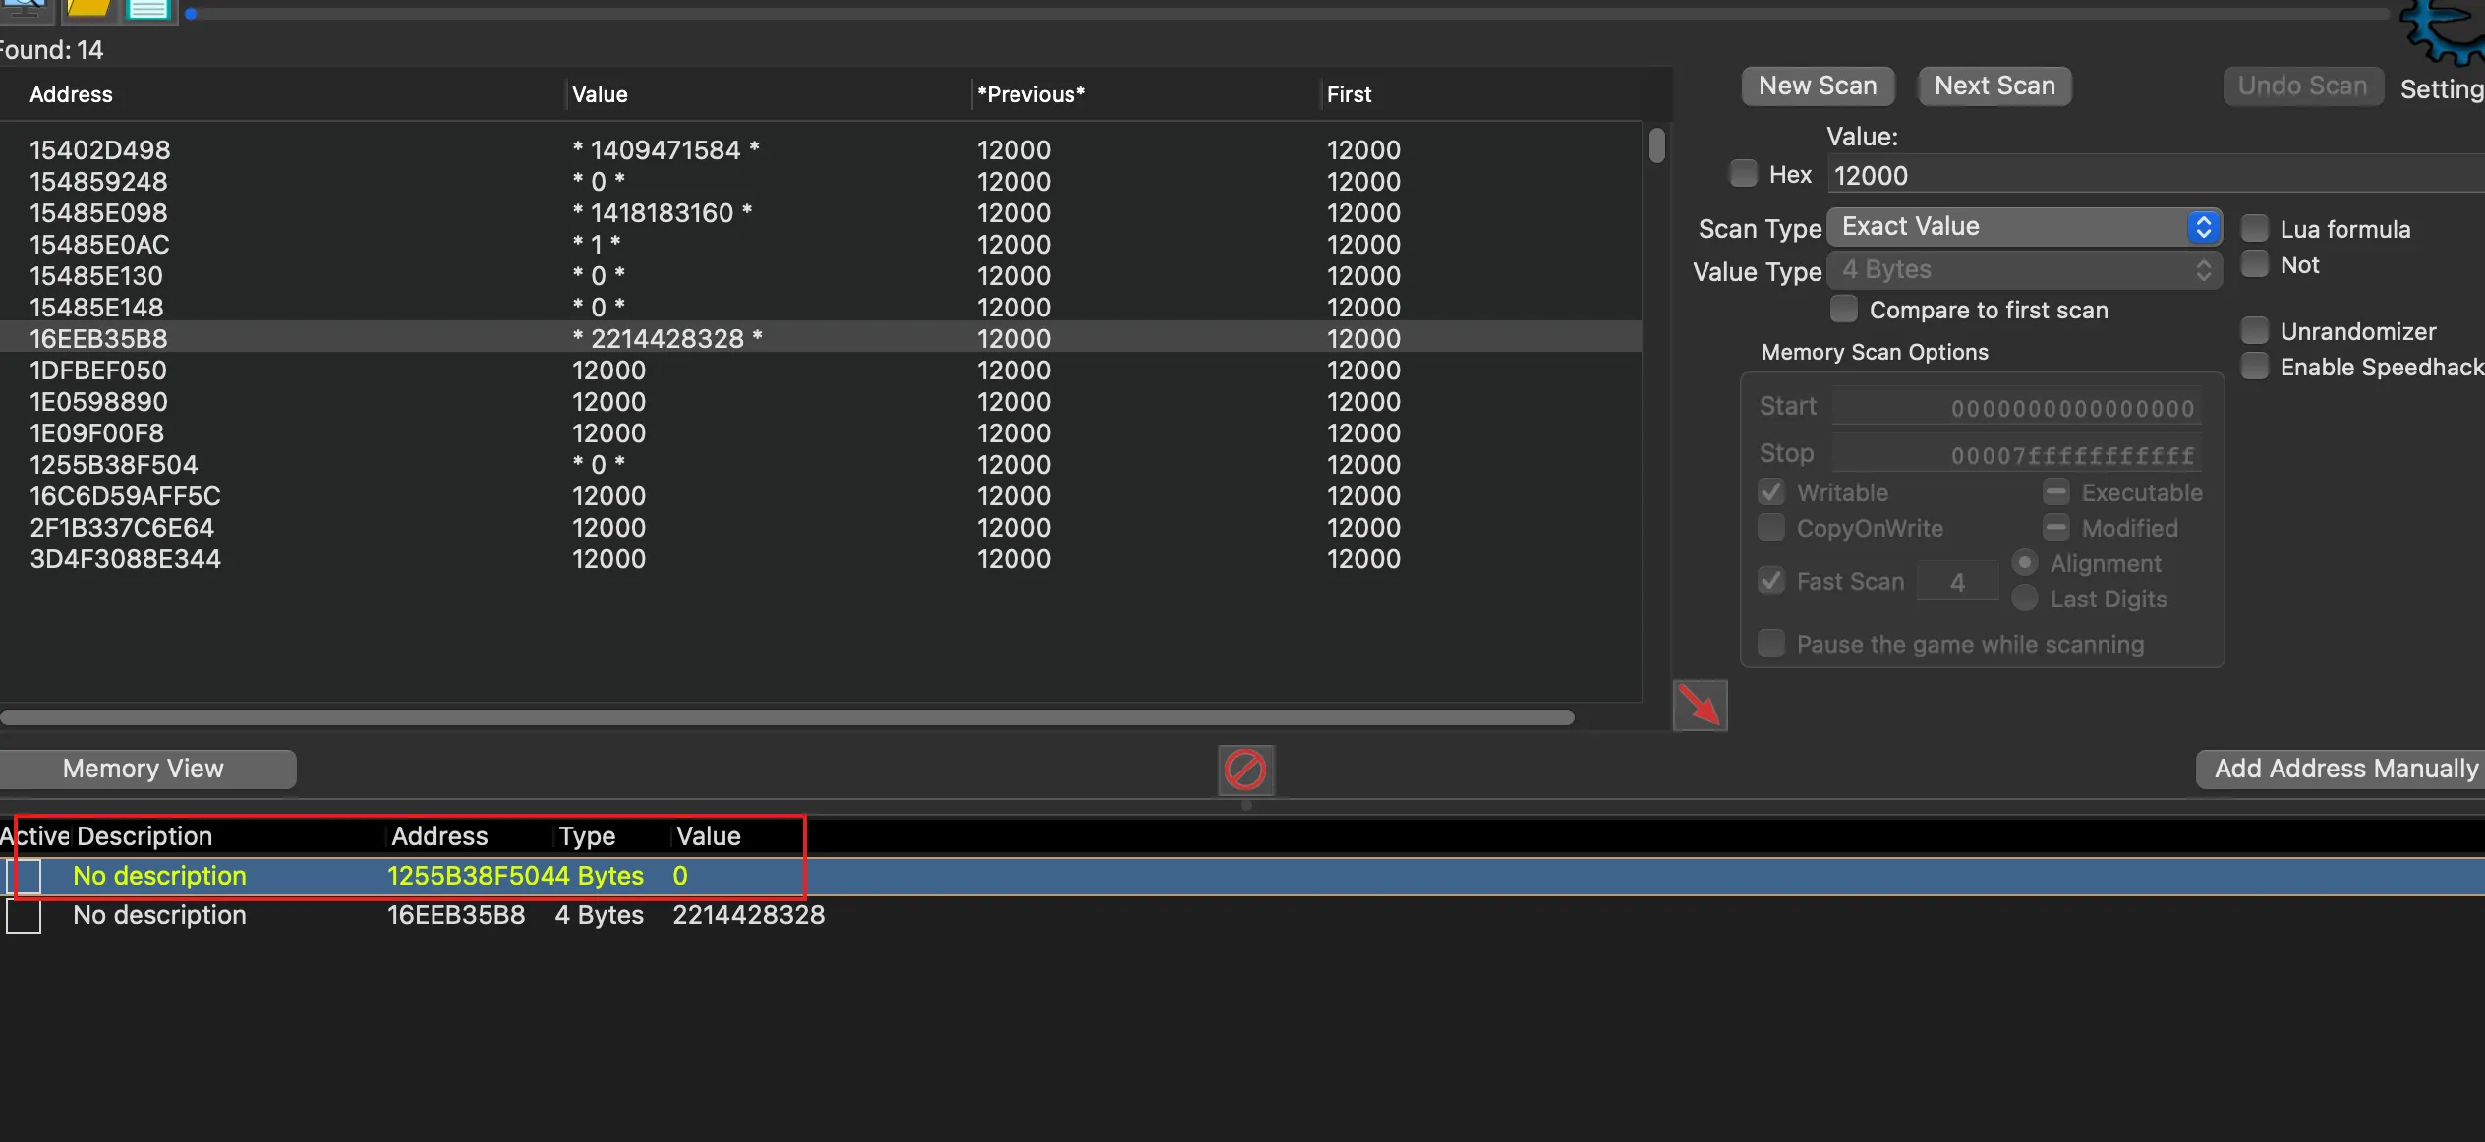
Task: Click the save table floppy icon
Action: 149,10
